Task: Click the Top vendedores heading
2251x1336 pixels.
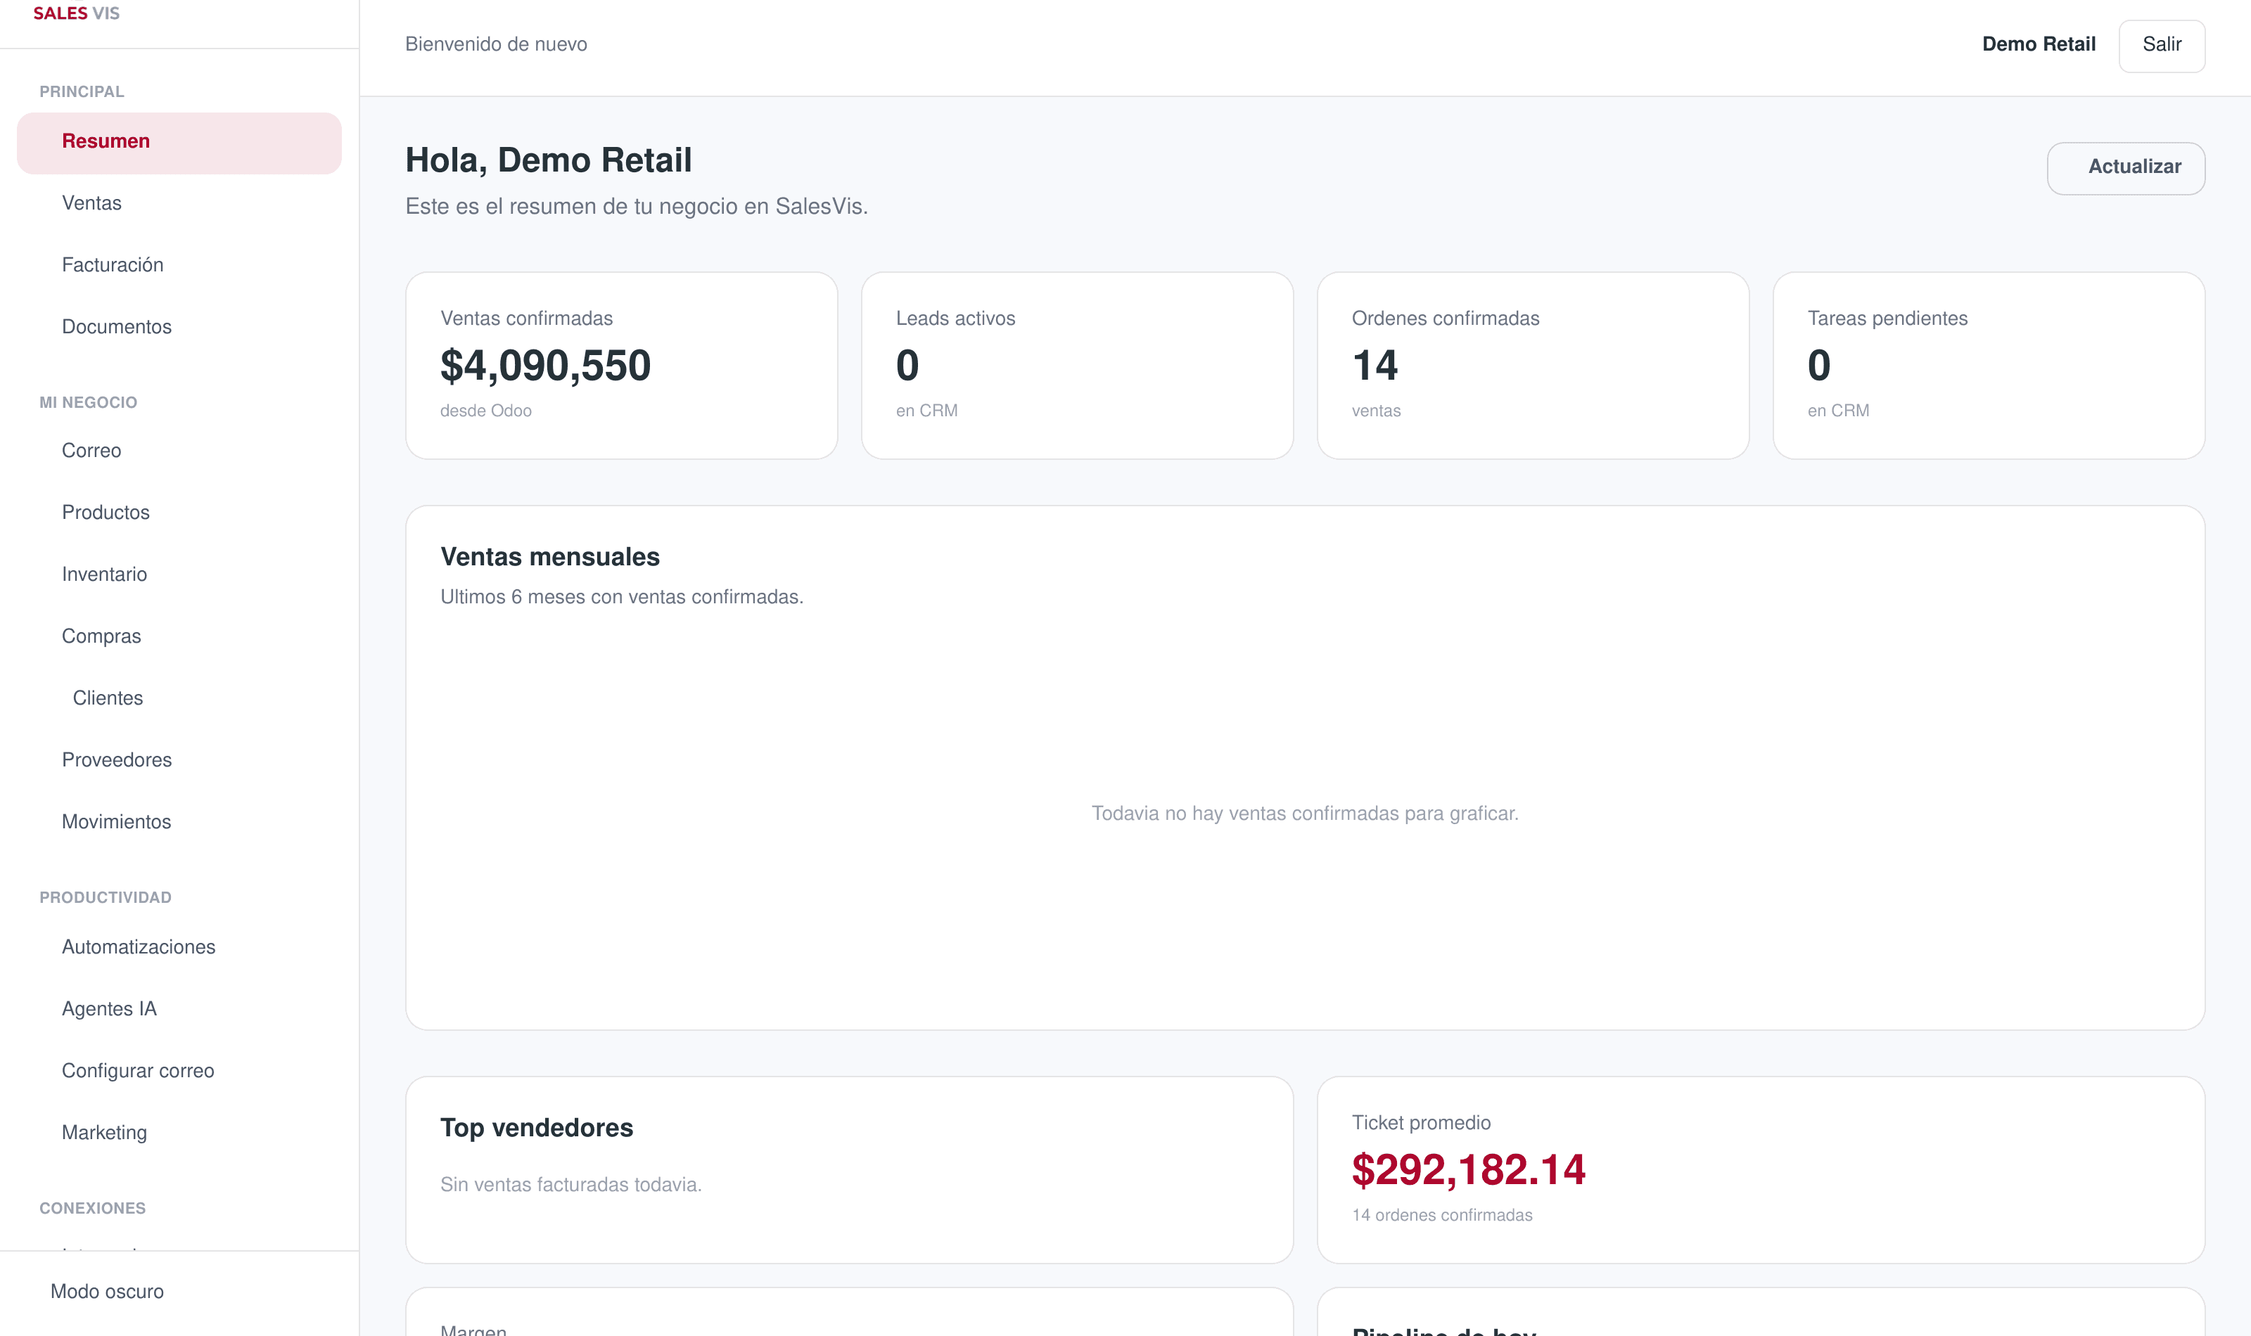Action: [x=537, y=1128]
